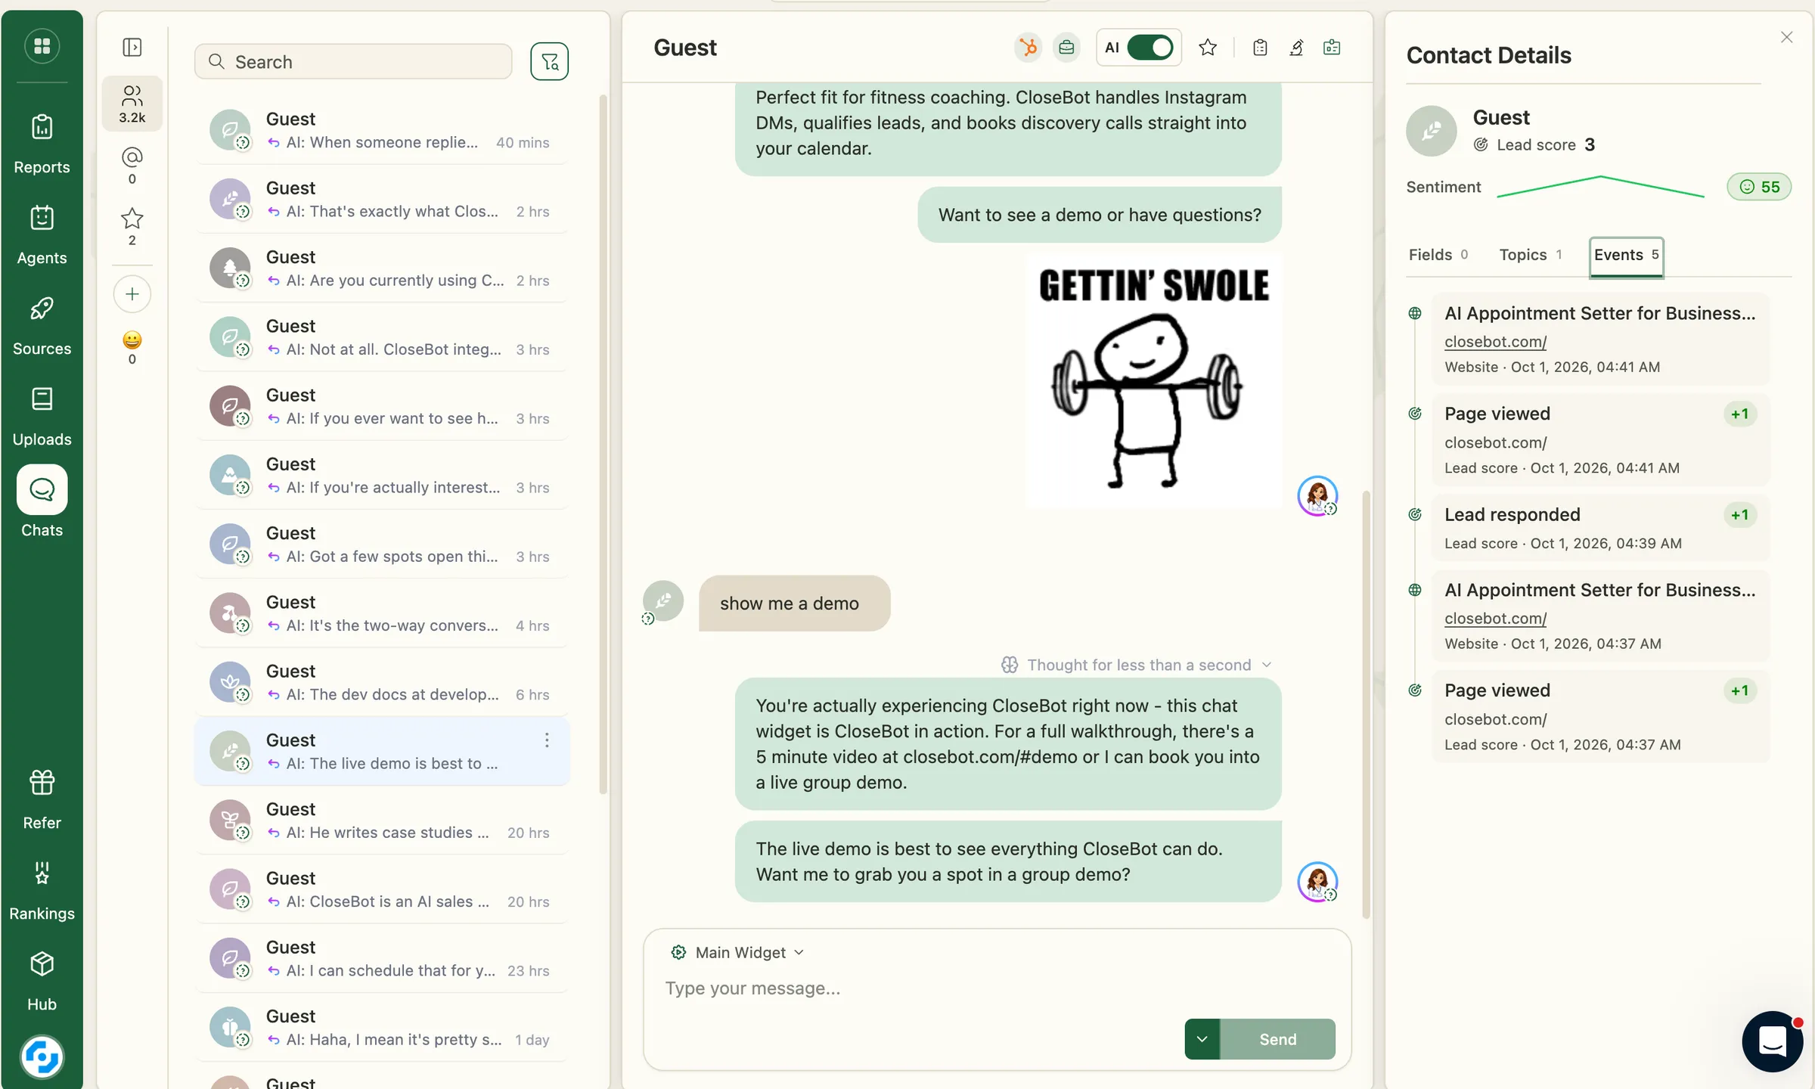1815x1089 pixels.
Task: Open the Rankings section
Action: 42,890
